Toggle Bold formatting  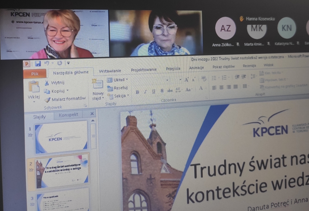coord(138,92)
